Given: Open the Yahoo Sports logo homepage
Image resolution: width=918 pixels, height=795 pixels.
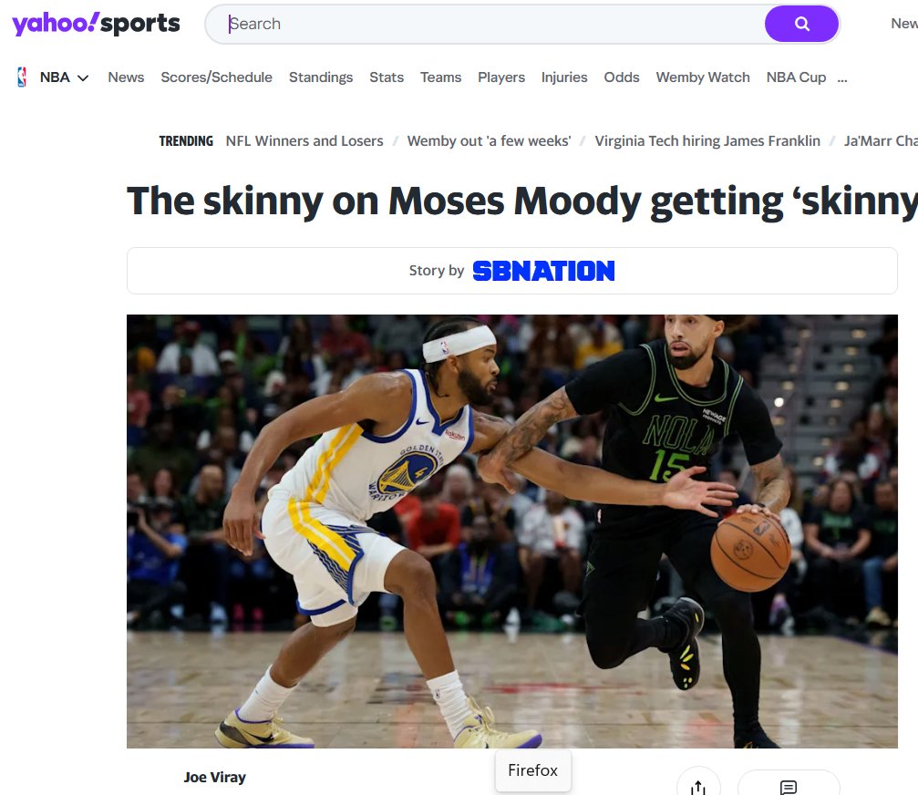Looking at the screenshot, I should click(96, 24).
